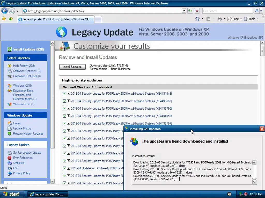The width and height of the screenshot is (265, 198).
Task: Click the Live Search input box
Action: pyautogui.click(x=227, y=11)
